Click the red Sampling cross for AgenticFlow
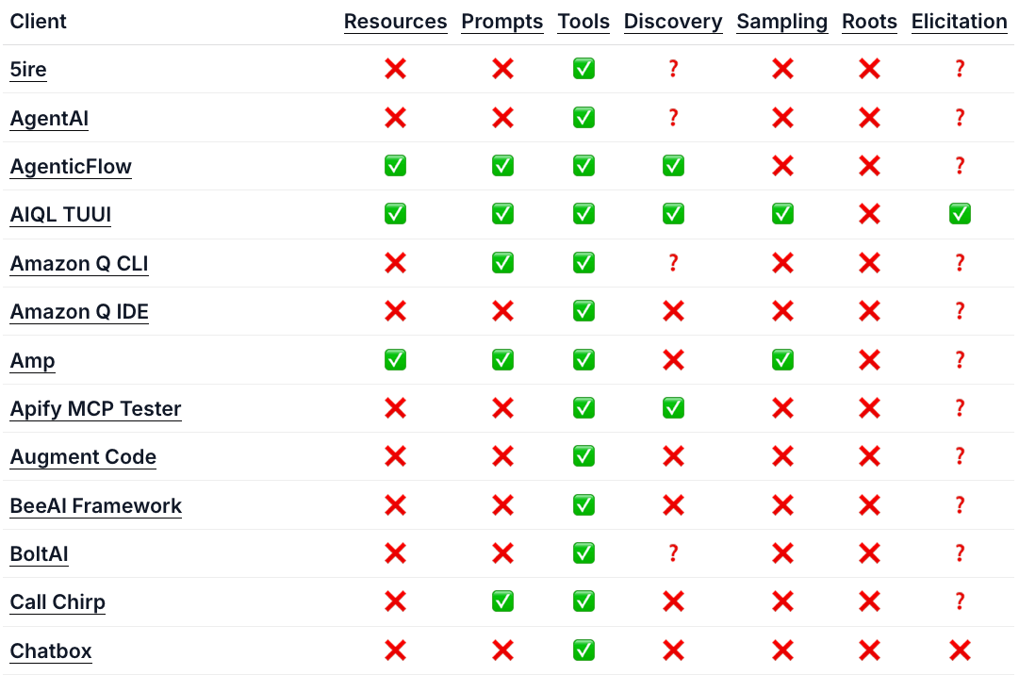1019x675 pixels. pyautogui.click(x=782, y=166)
